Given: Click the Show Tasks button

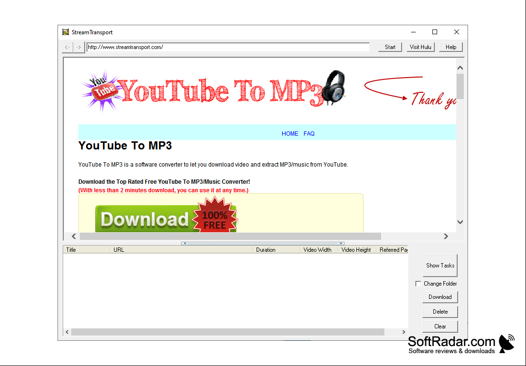Looking at the screenshot, I should point(440,266).
